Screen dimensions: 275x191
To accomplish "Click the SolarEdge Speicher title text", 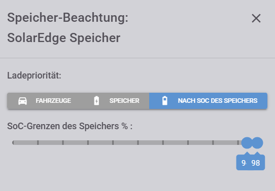I will pos(63,38).
